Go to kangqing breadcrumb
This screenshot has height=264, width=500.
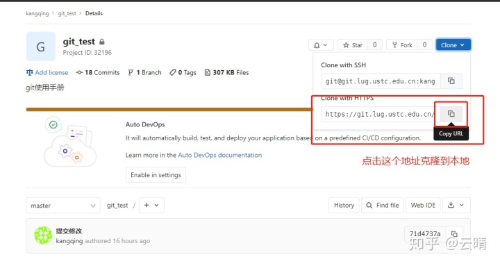point(37,13)
